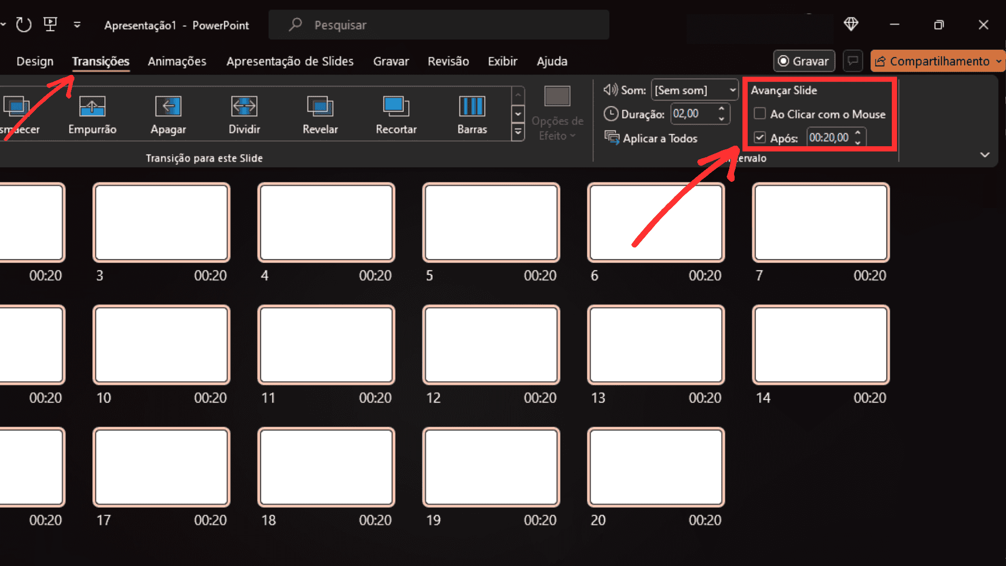Screen dimensions: 1006x566
Task: Select slide 4 thumbnail
Action: [x=326, y=222]
